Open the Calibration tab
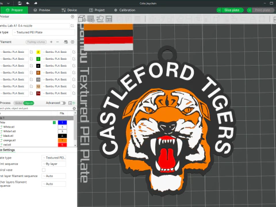276x207 pixels. [x=125, y=10]
